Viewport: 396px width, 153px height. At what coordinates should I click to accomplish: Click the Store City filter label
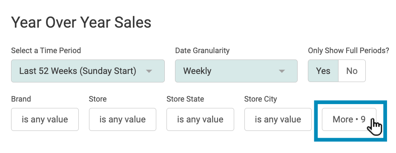point(260,99)
